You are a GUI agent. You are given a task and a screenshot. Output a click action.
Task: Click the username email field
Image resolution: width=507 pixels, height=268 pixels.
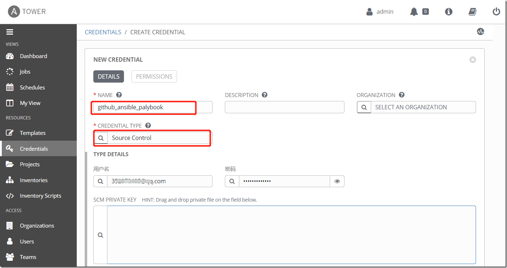tap(160, 181)
